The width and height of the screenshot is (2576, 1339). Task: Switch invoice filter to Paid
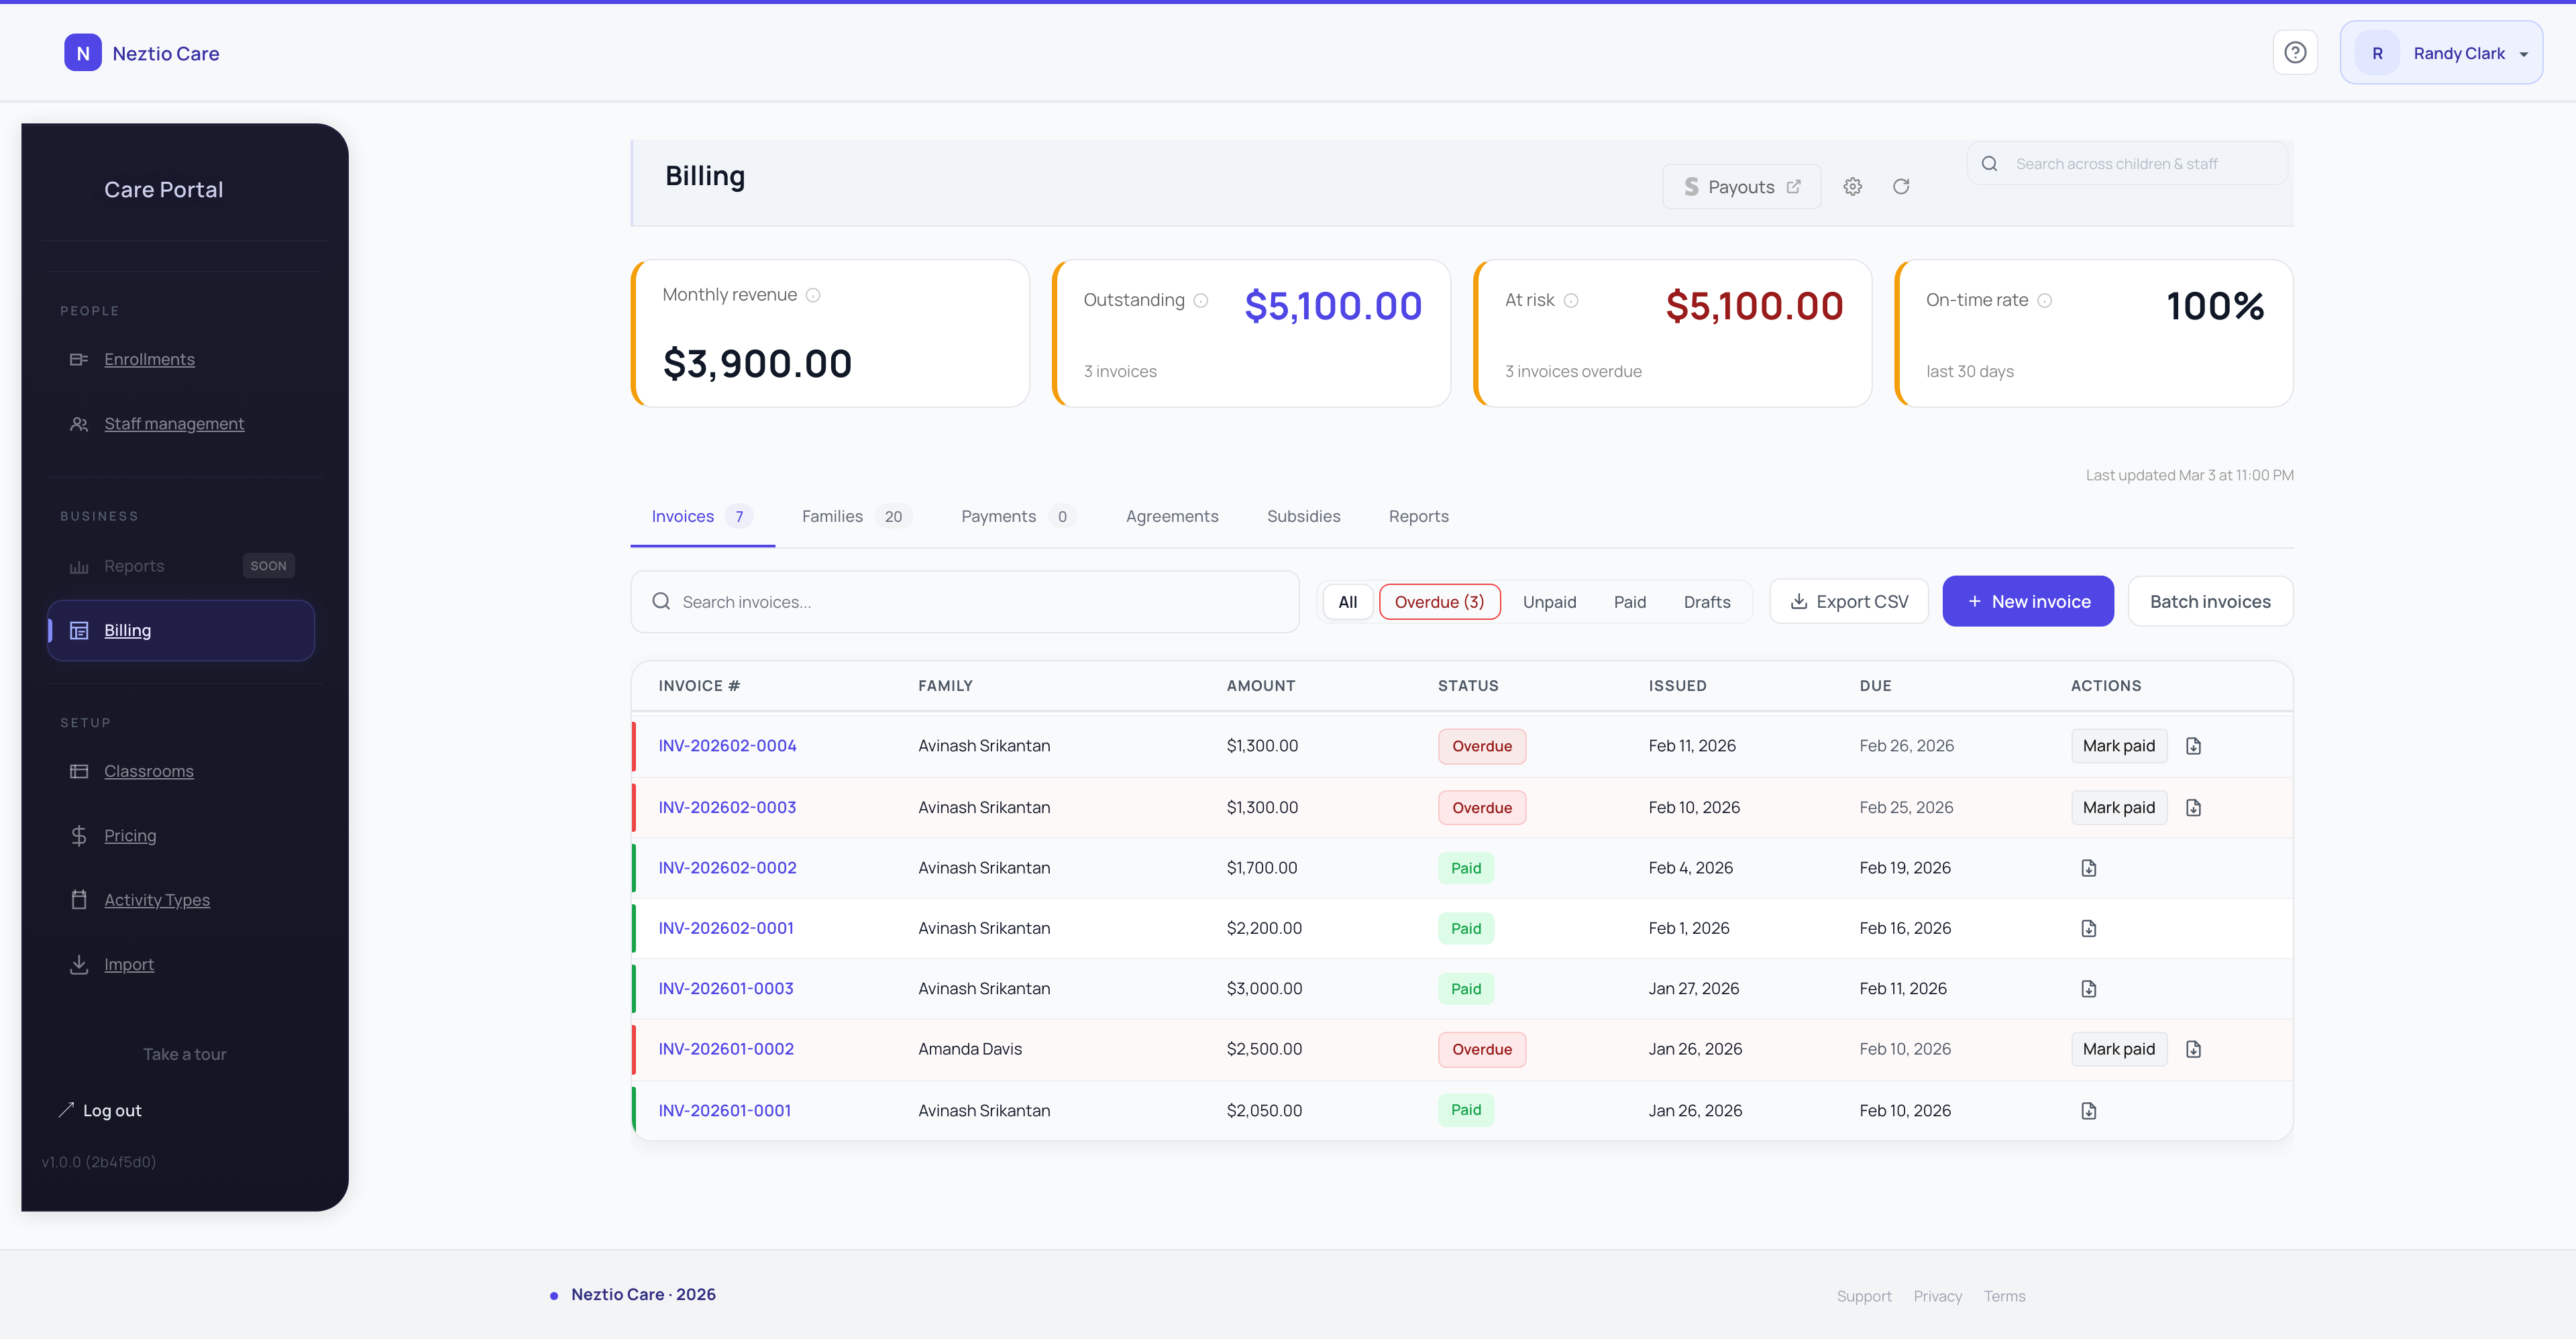tap(1629, 601)
